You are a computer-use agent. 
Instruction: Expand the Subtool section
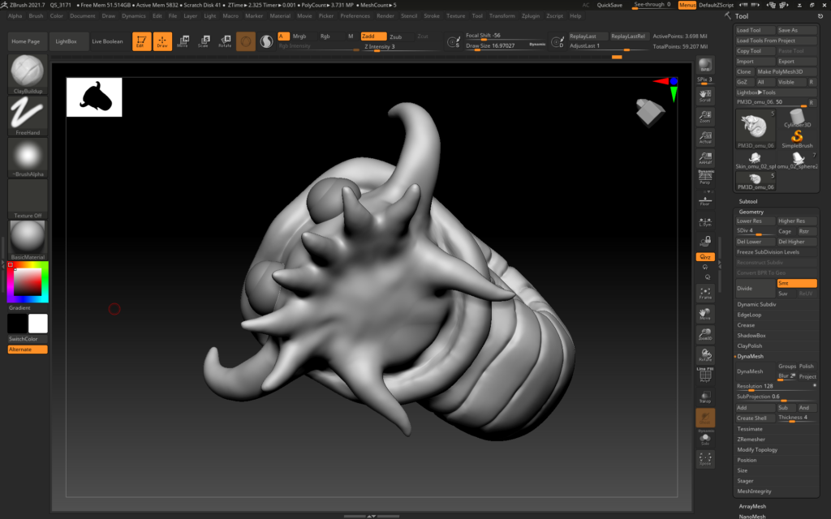tap(748, 201)
